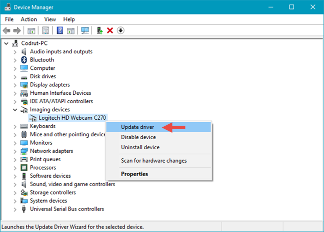Choose Uninstall device in context menu
The width and height of the screenshot is (324, 232).
point(158,147)
